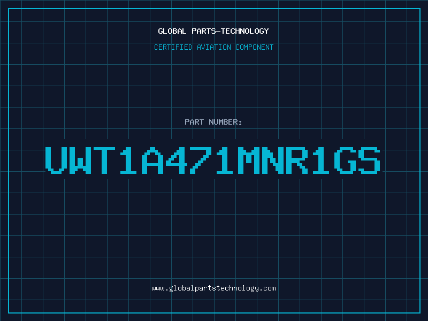This screenshot has width=428, height=321.
Task: Click the word GLOBAL in the header
Action: point(172,31)
